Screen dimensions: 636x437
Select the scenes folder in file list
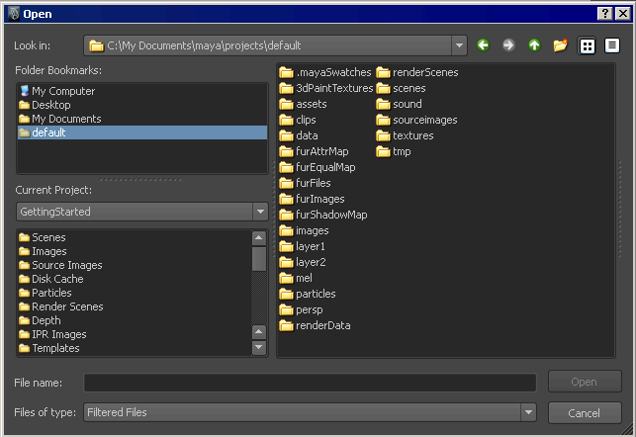click(401, 88)
